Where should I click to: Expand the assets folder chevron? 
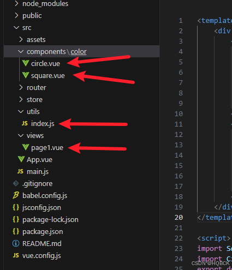click(x=21, y=39)
